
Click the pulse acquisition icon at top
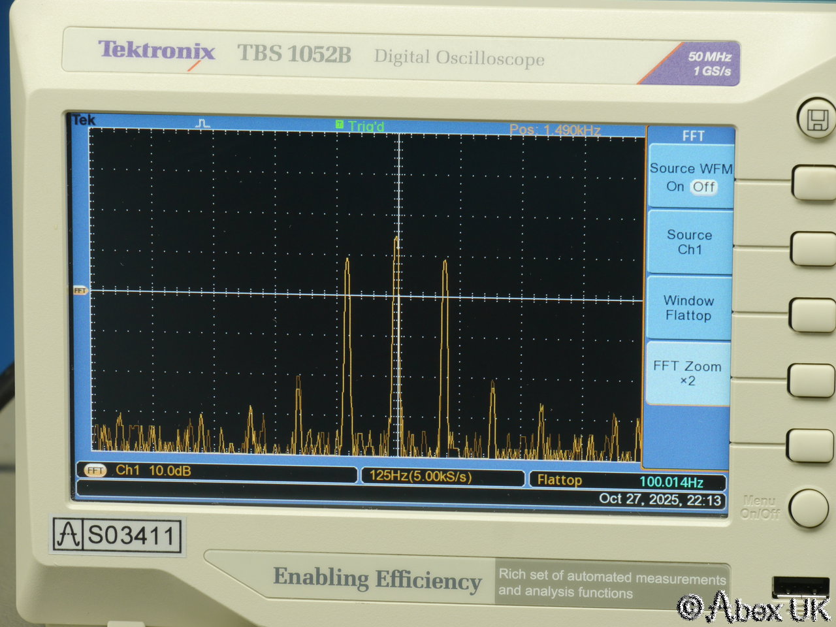tap(202, 123)
